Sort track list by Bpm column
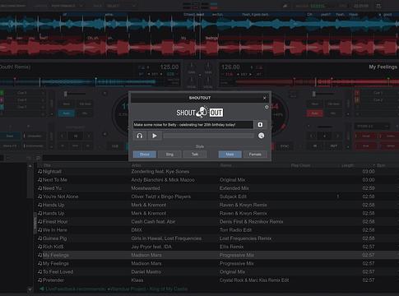The image size is (399, 296). (381, 165)
